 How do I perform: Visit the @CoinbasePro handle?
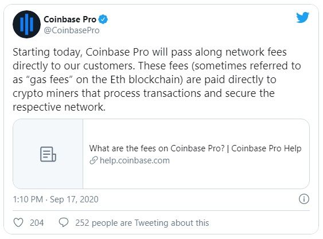click(x=72, y=30)
